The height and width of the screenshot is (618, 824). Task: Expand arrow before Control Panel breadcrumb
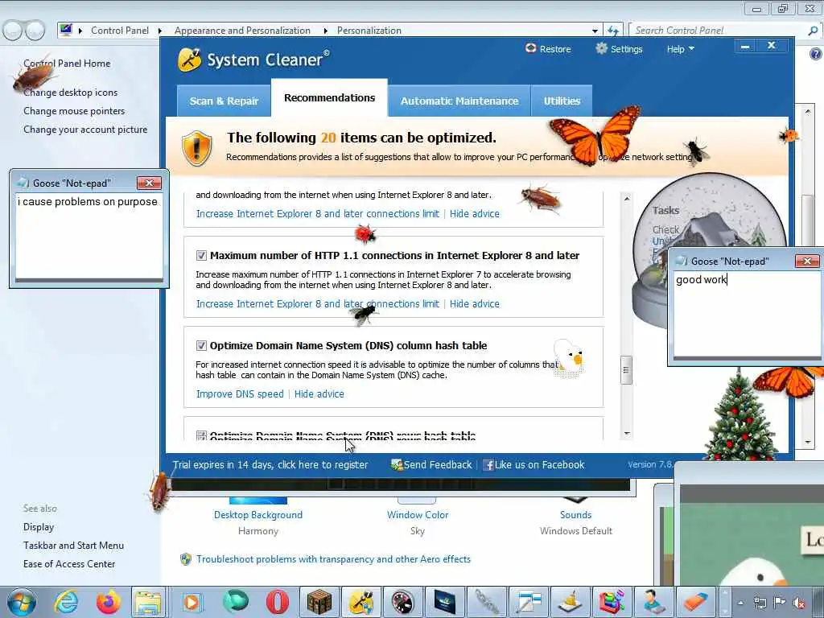pos(80,31)
